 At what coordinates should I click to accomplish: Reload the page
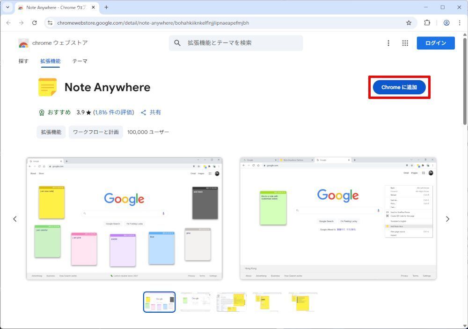coord(34,23)
